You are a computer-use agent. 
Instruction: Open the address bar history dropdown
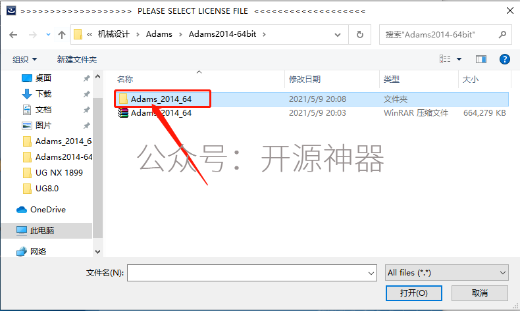coord(338,34)
